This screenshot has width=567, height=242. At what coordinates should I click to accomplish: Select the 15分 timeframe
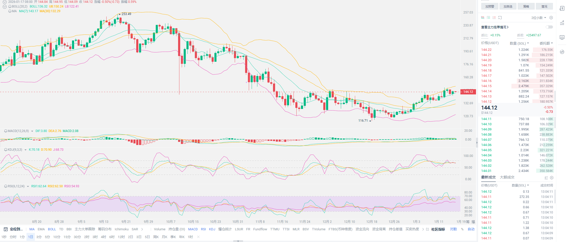point(67,237)
